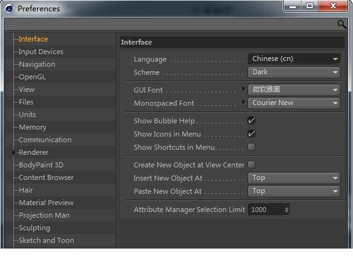Open Insert New Object At dropdown
The image size is (353, 258).
point(294,178)
